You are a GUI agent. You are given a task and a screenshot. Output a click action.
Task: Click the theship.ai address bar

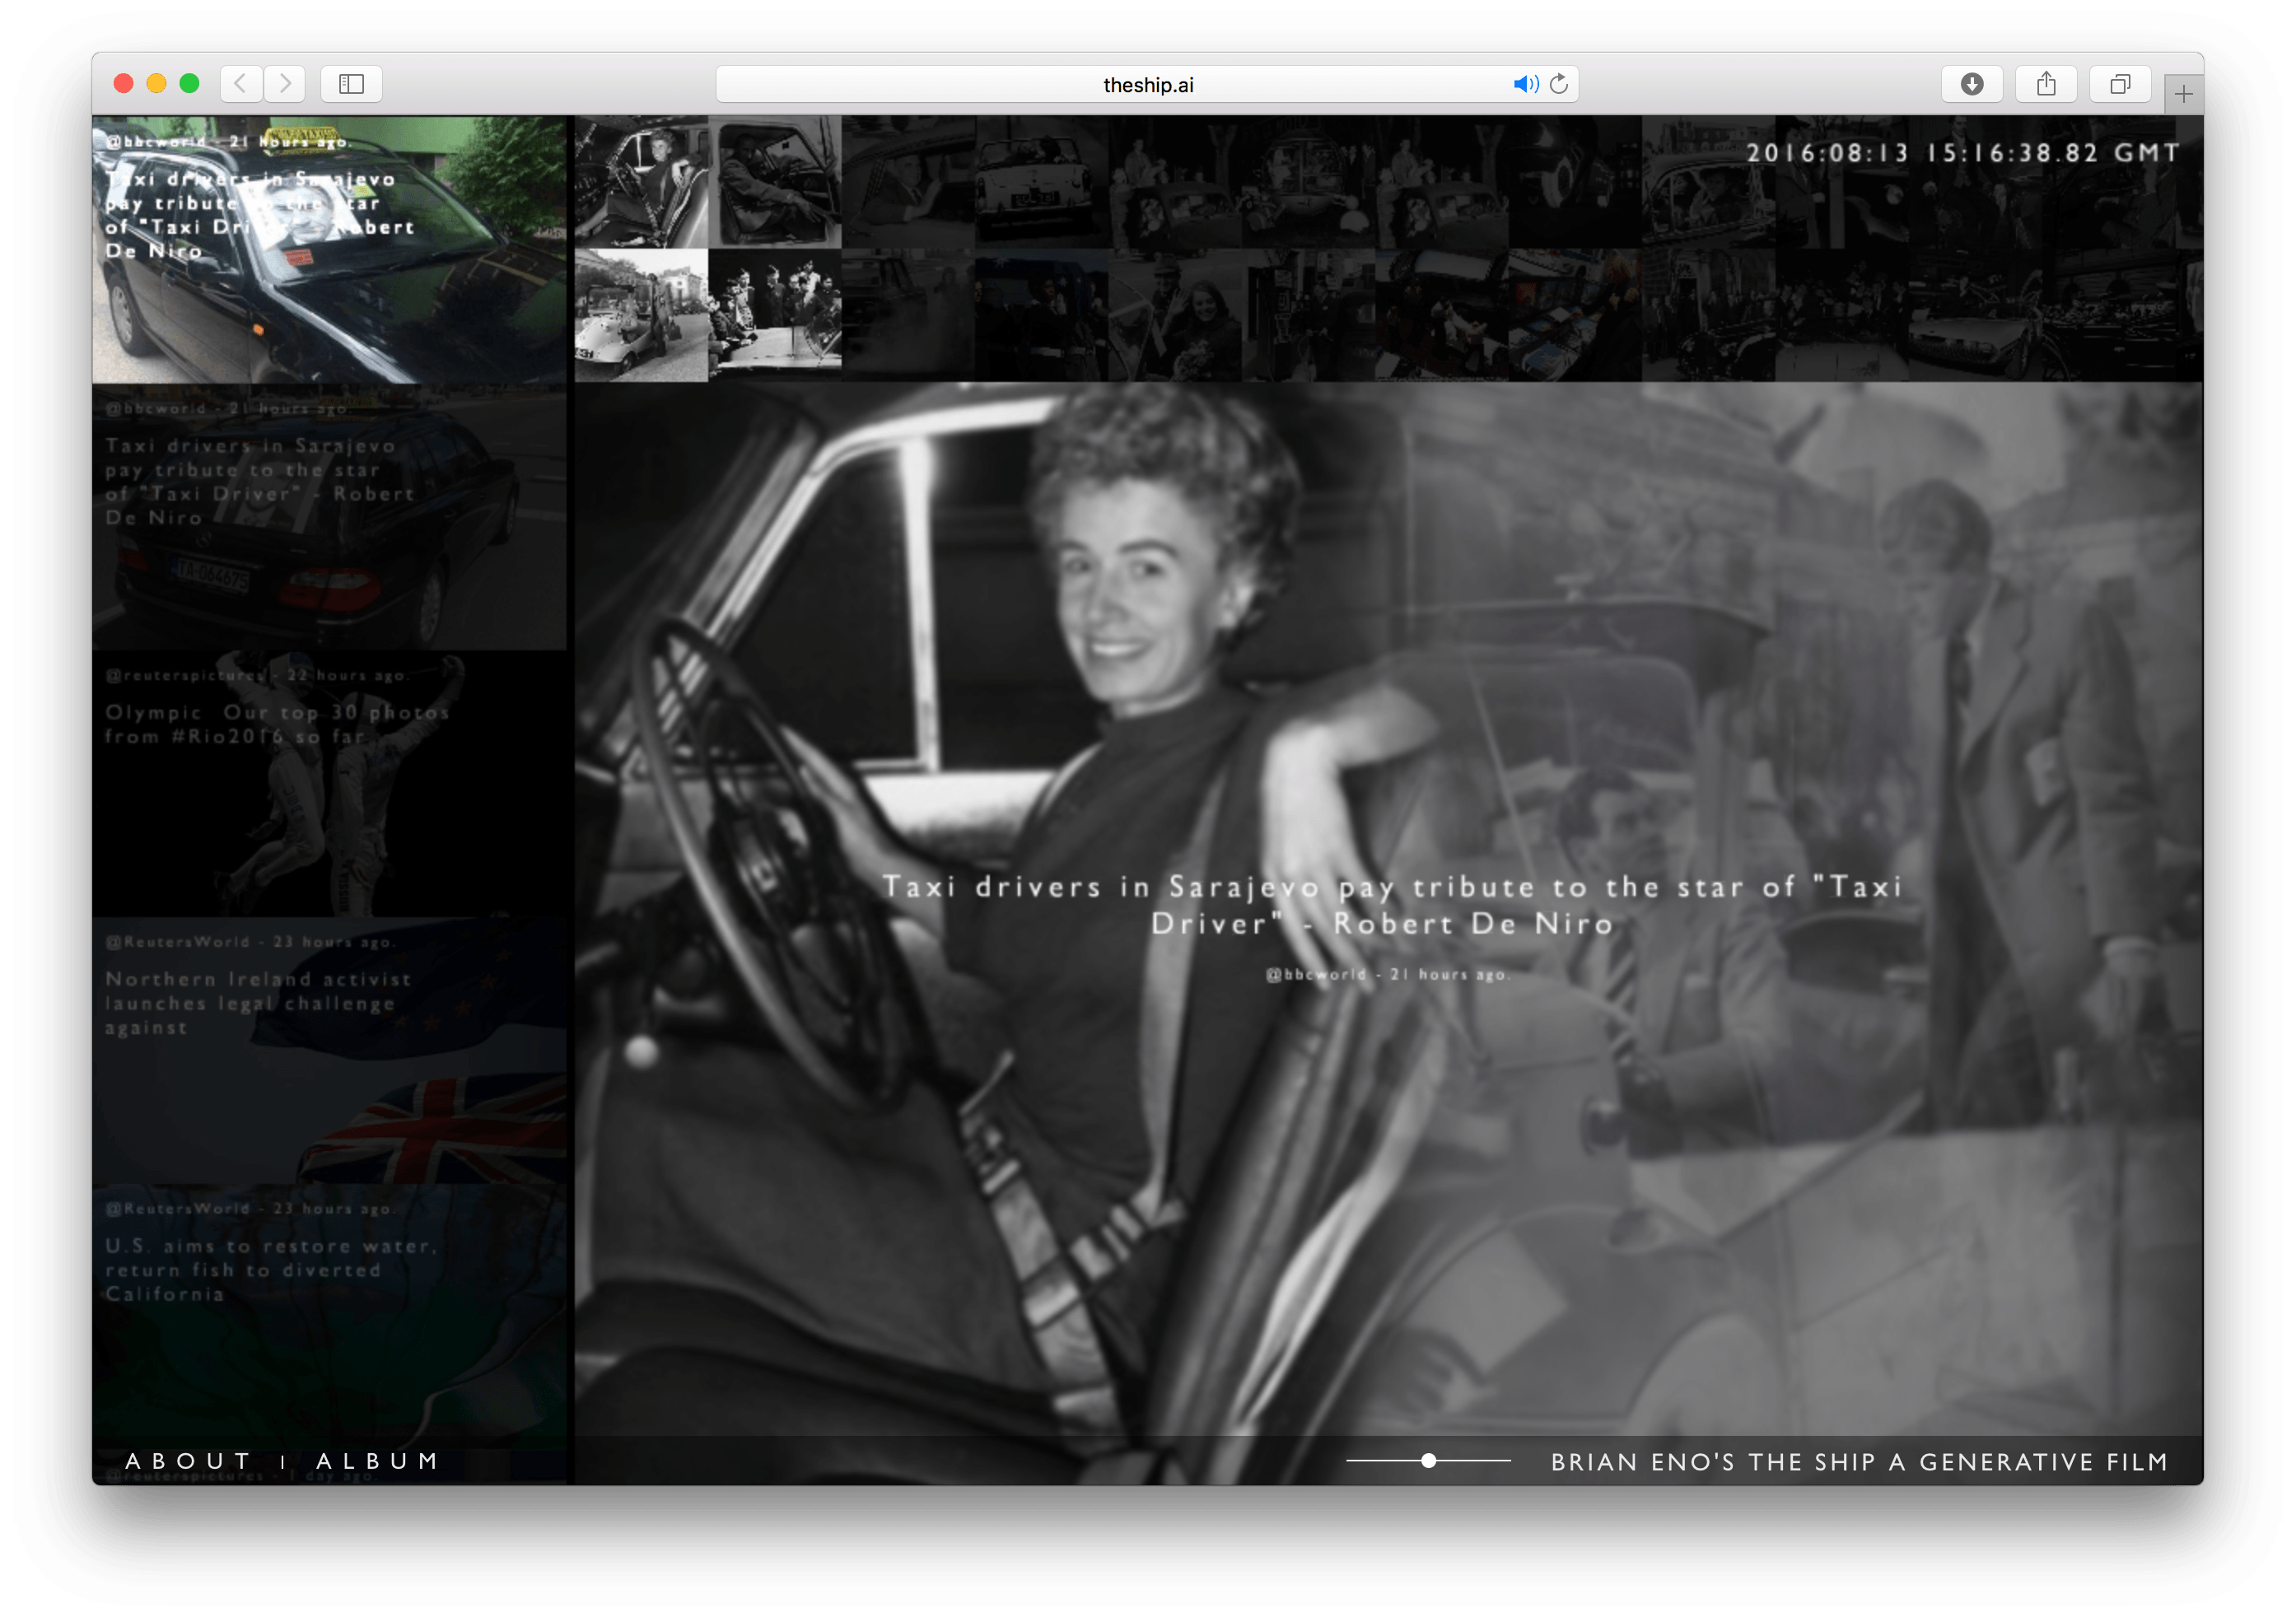tap(1146, 85)
